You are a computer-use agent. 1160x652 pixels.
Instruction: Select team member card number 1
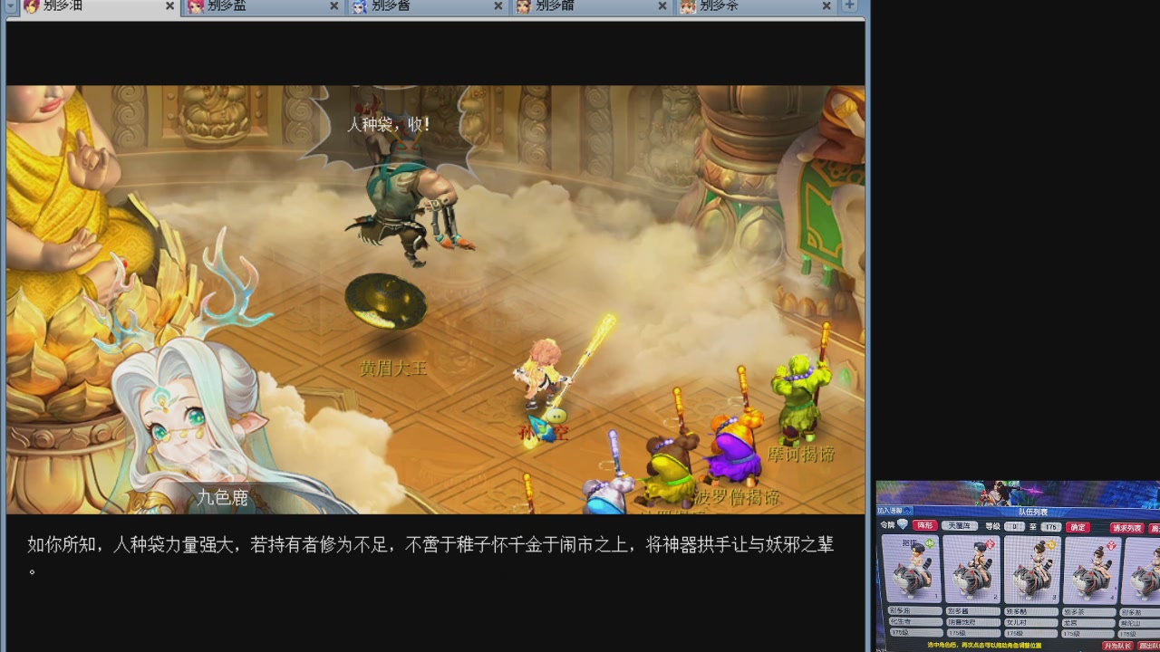[x=911, y=569]
